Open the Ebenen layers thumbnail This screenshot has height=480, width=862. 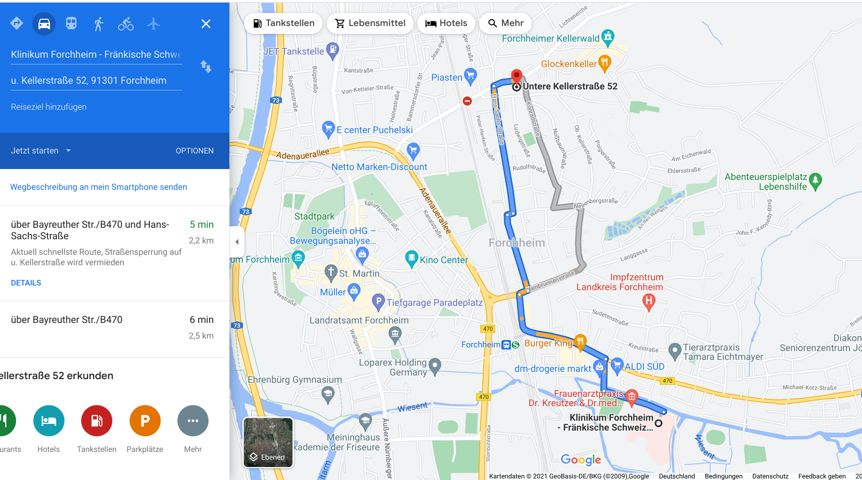(x=268, y=443)
